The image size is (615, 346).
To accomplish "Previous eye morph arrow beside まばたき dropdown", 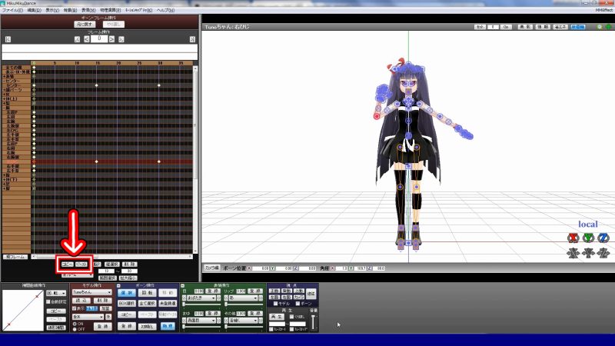I will coord(184,298).
